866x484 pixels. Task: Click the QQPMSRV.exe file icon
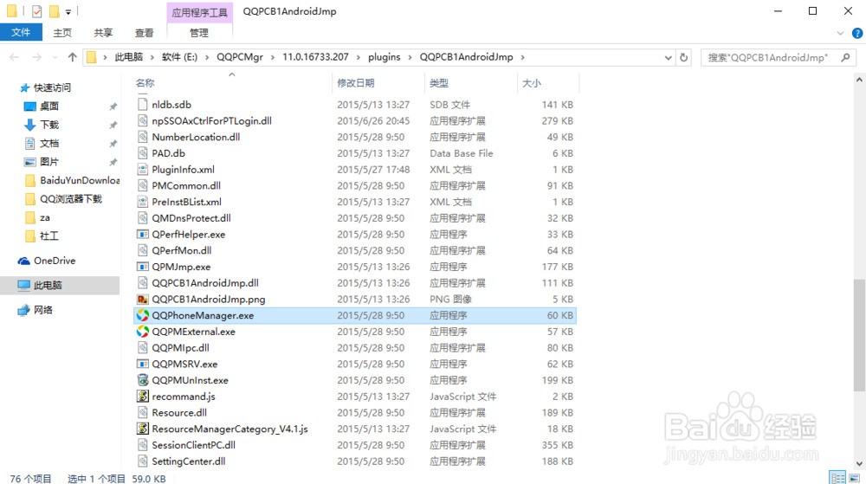pos(143,364)
